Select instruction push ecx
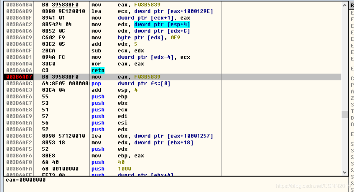This screenshot has height=192, width=354. click(109, 110)
